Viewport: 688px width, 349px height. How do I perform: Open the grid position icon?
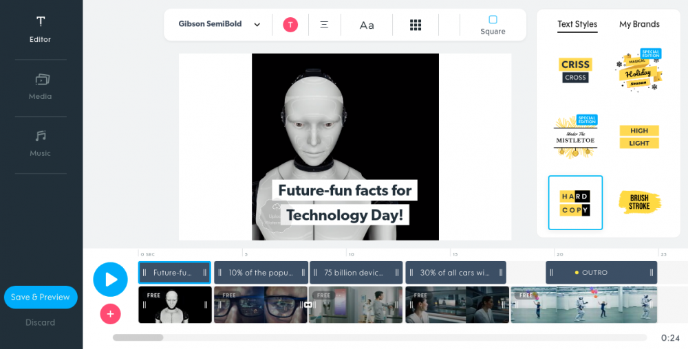416,25
